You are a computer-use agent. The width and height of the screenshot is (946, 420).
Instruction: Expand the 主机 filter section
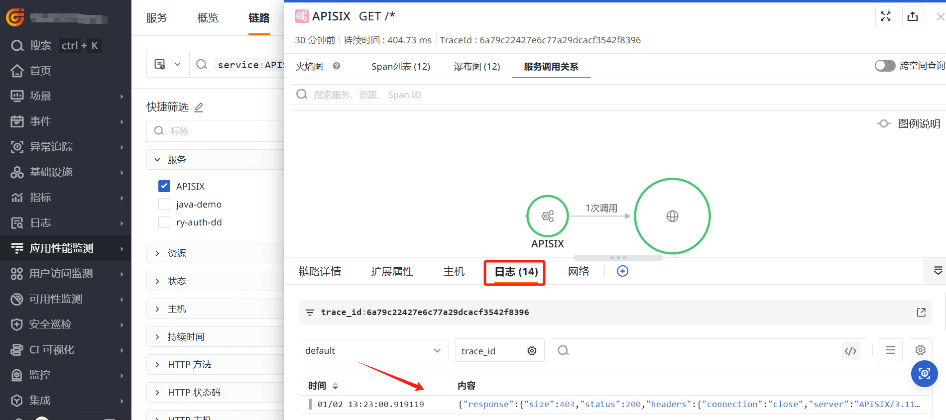click(x=215, y=309)
